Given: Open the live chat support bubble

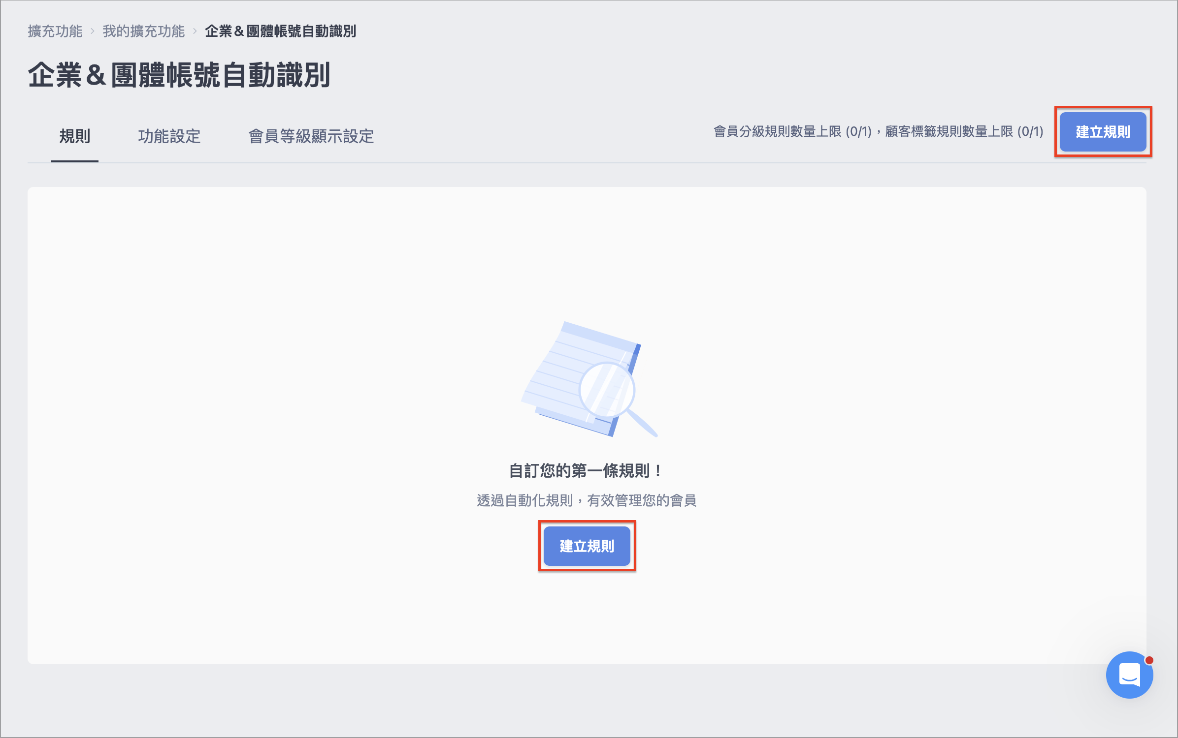Looking at the screenshot, I should 1129,675.
